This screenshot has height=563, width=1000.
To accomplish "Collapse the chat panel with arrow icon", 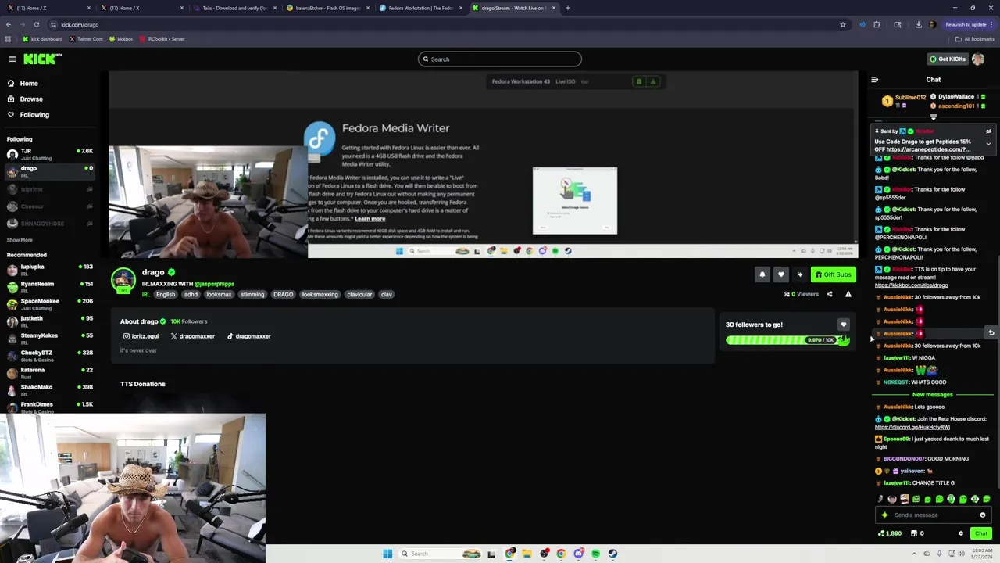I will pyautogui.click(x=874, y=79).
